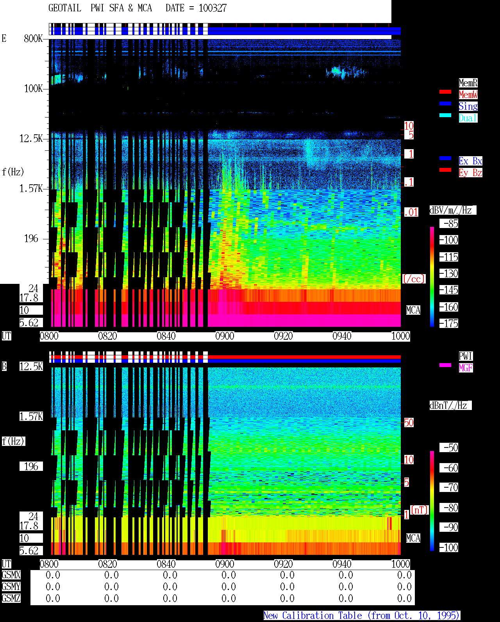The height and width of the screenshot is (622, 500).
Task: Click the MCA label beside E panel
Action: (x=413, y=310)
